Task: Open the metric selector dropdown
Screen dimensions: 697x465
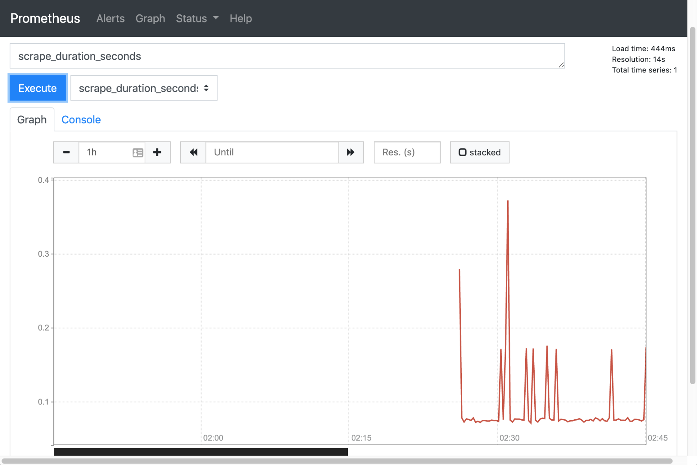Action: (144, 88)
